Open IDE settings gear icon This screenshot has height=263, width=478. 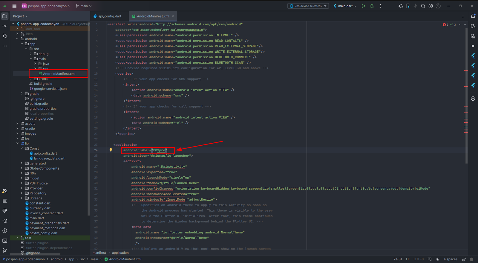(x=430, y=6)
